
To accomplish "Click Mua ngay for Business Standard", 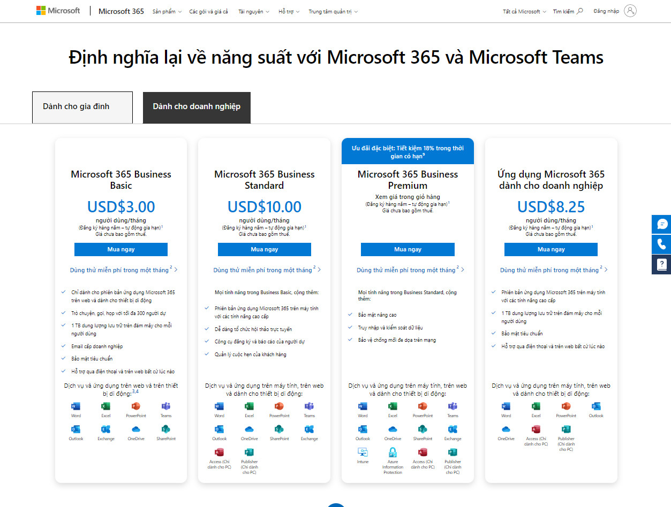I will coord(265,249).
